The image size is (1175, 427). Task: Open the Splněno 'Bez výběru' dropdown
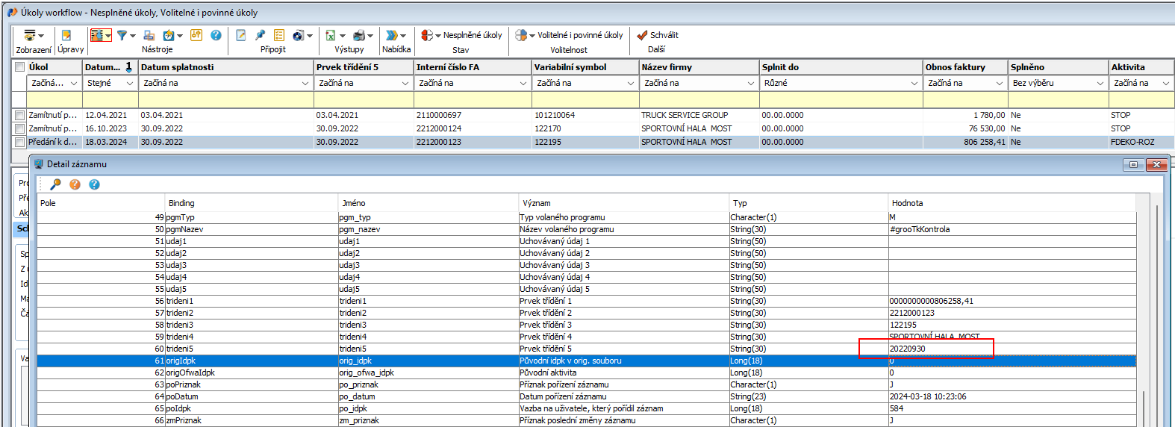coord(1100,84)
